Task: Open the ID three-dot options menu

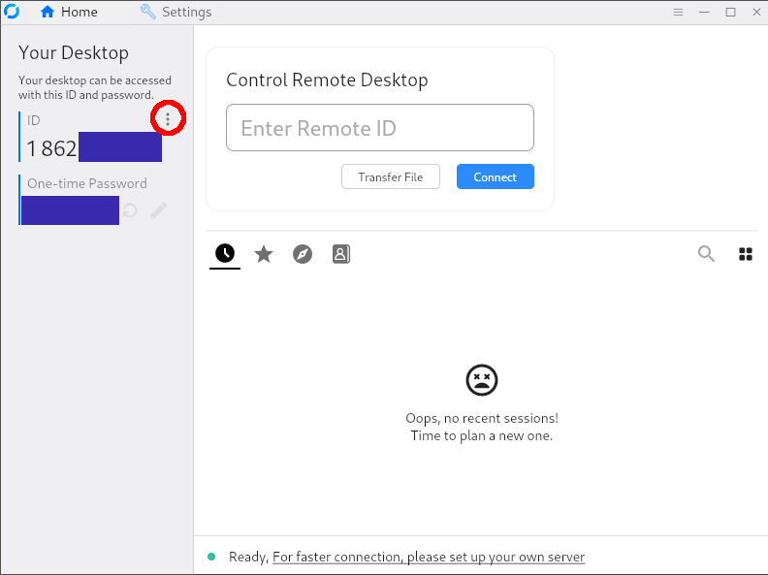Action: [x=168, y=118]
